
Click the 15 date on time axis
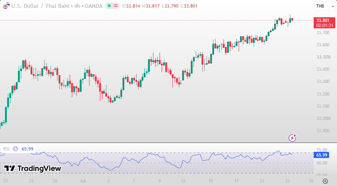pyautogui.click(x=211, y=181)
